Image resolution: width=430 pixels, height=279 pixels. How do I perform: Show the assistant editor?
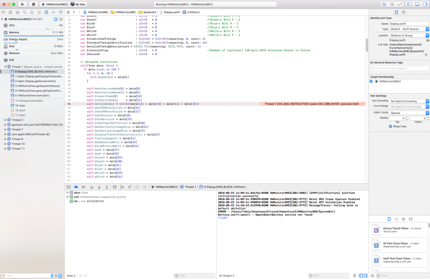[x=392, y=4]
